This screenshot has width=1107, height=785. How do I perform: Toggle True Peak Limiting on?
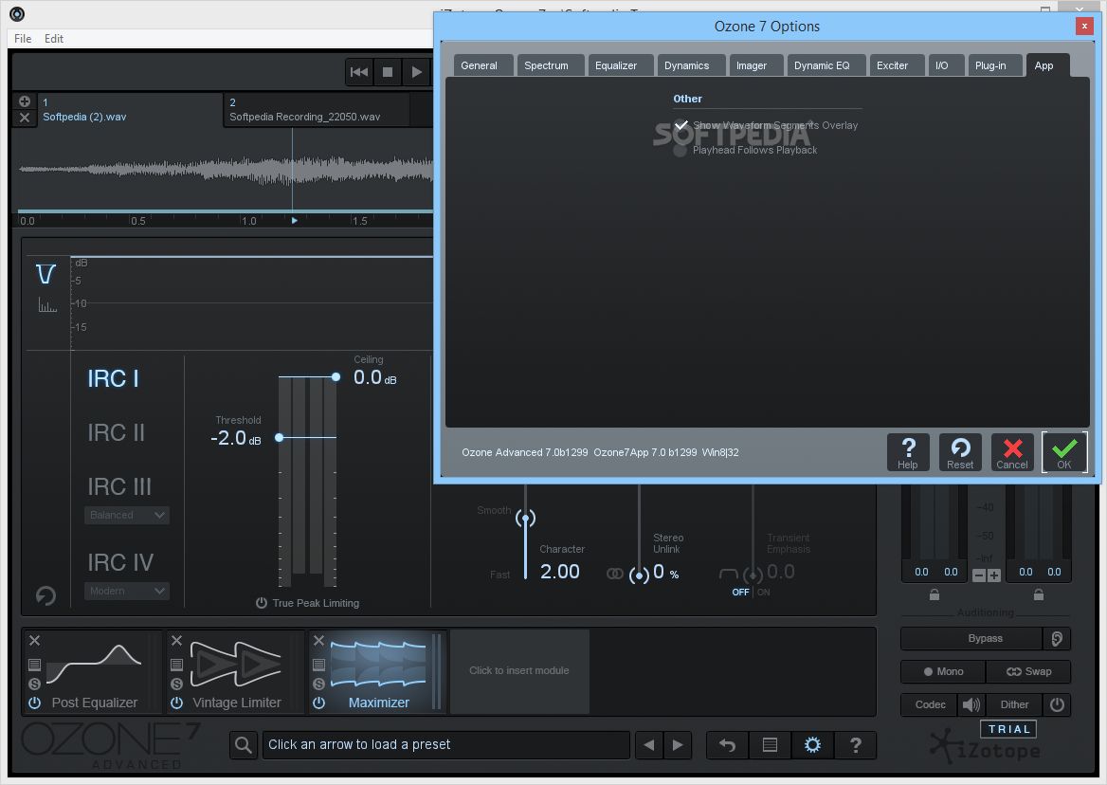pyautogui.click(x=262, y=603)
